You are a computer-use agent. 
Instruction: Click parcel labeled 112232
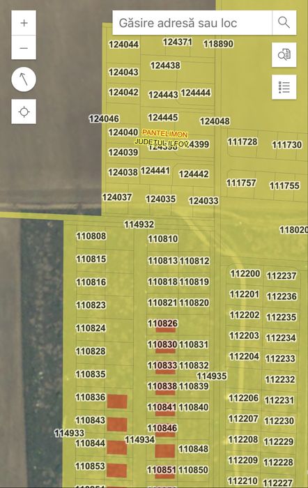click(280, 379)
